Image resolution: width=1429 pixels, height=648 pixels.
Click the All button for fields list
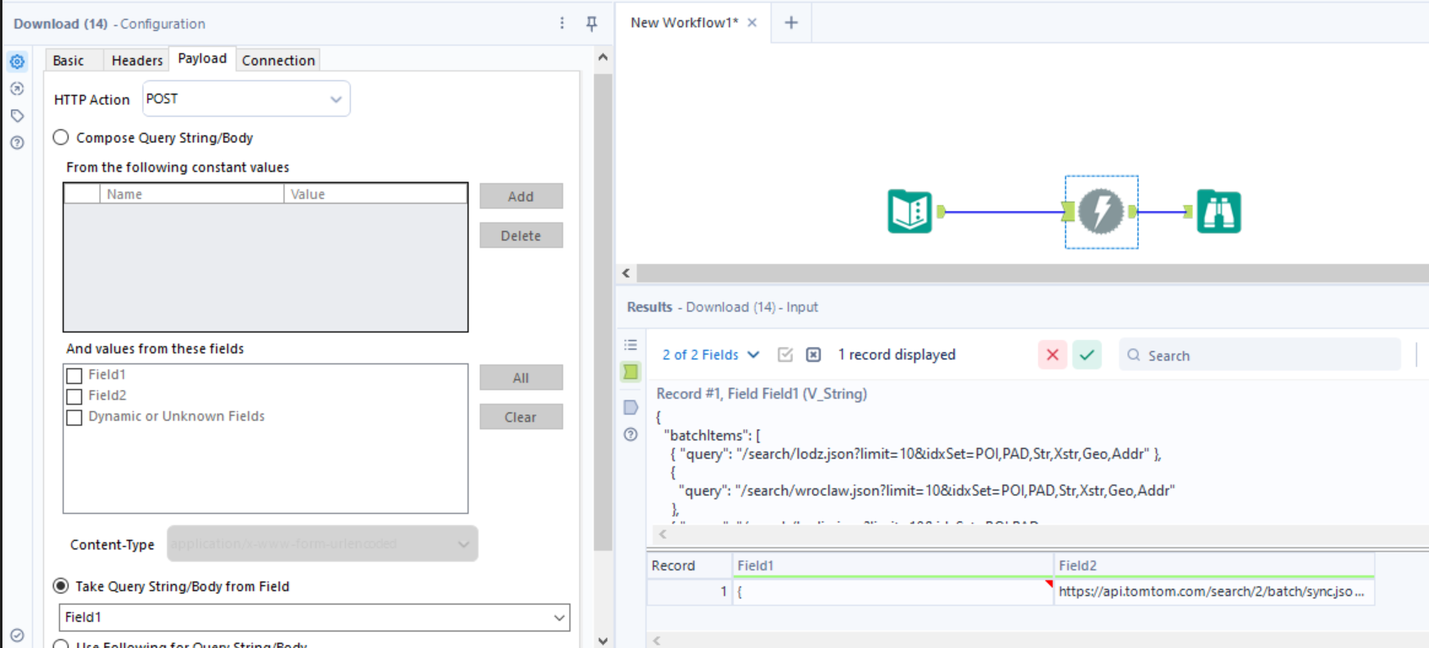521,378
